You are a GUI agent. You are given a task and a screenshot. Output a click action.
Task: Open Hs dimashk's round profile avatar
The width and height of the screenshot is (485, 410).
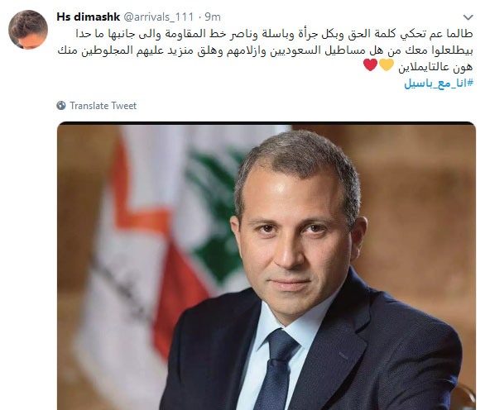coord(28,30)
